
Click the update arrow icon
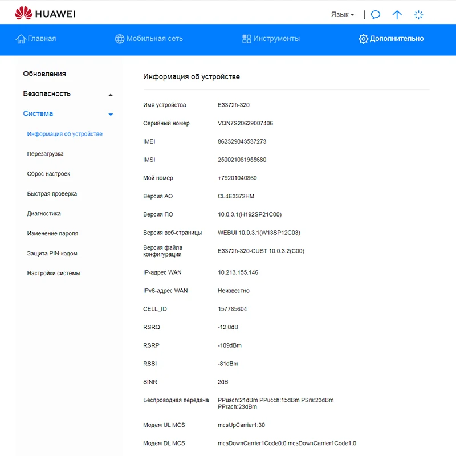[397, 15]
